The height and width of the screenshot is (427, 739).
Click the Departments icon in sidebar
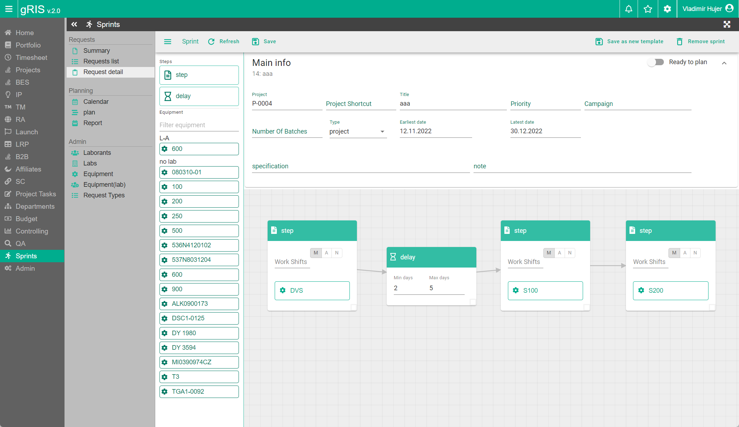(8, 206)
